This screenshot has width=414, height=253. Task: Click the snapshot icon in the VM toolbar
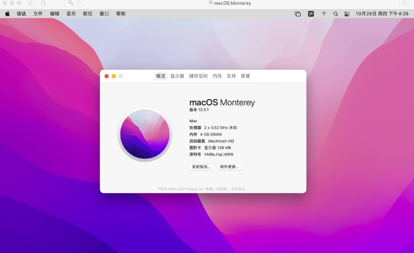coord(43,3)
